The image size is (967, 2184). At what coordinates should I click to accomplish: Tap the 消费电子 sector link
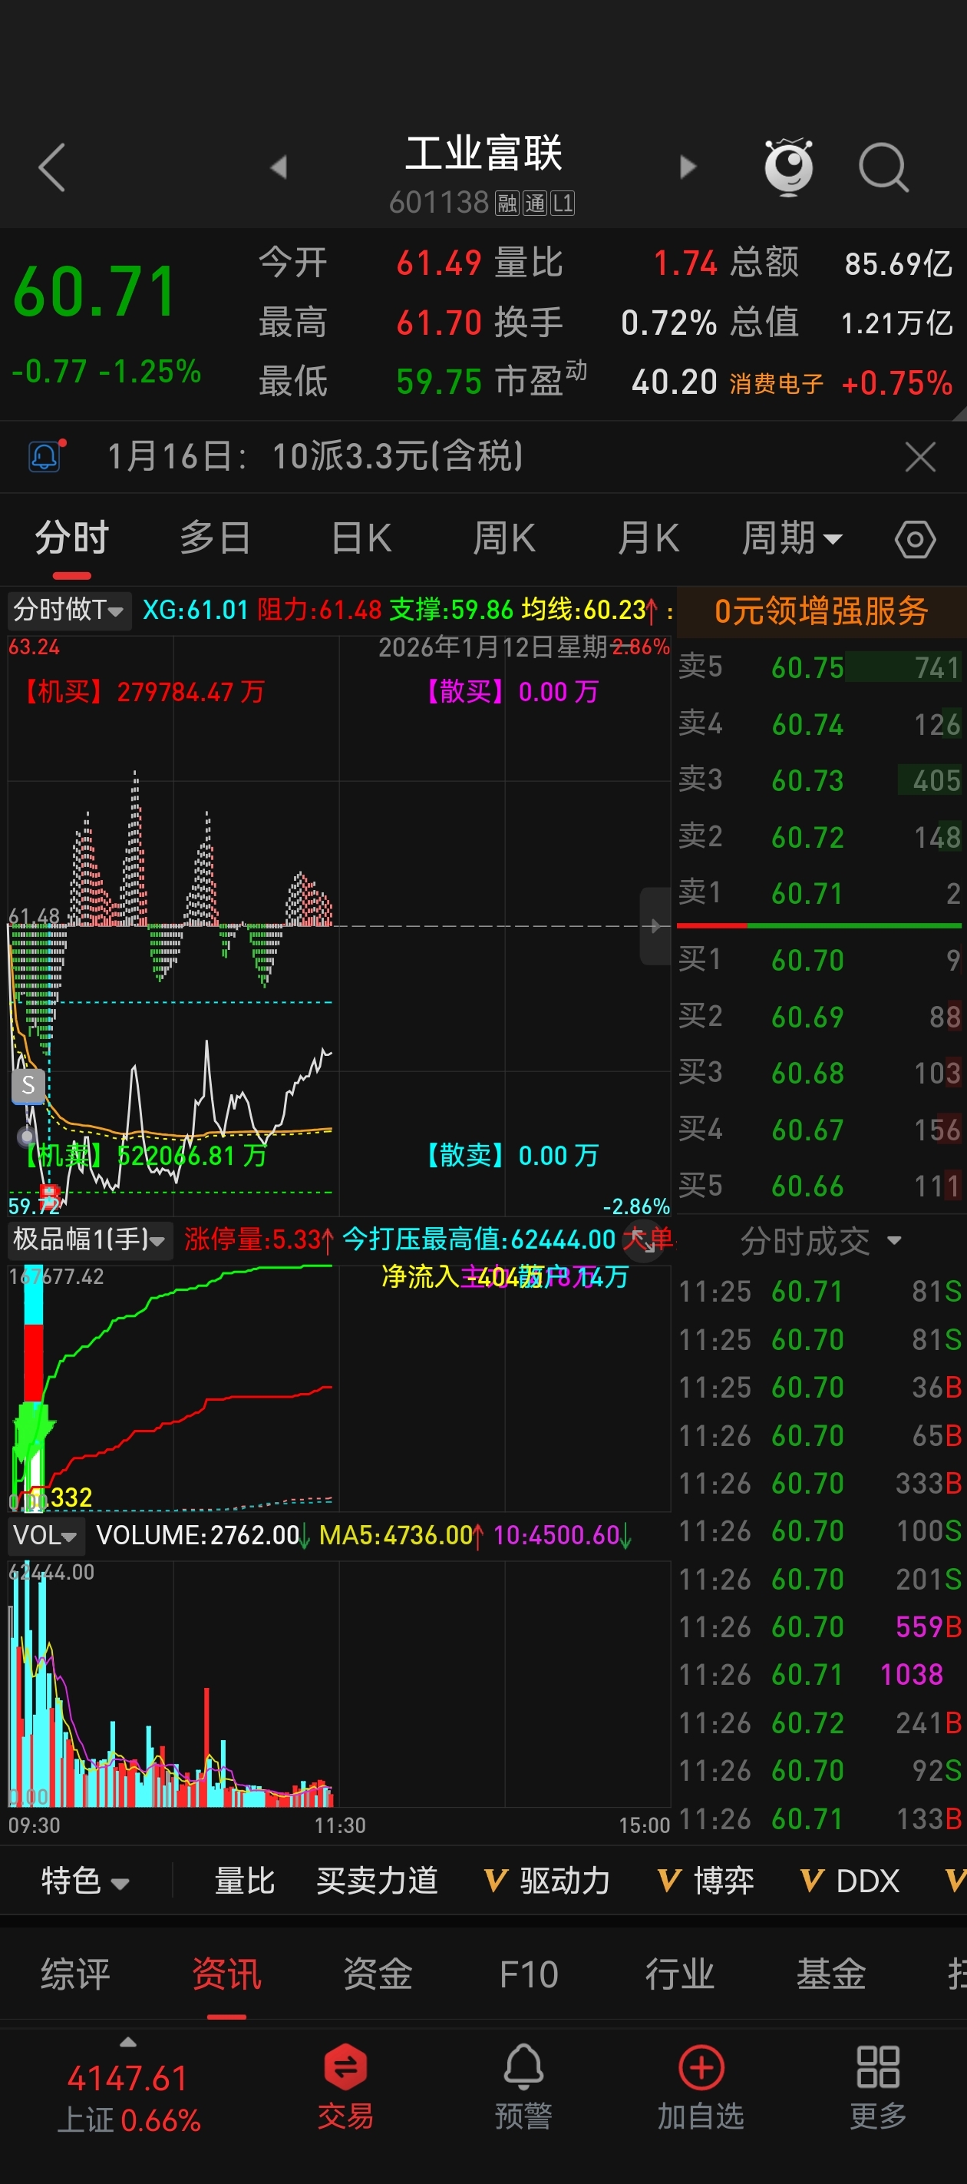click(777, 384)
